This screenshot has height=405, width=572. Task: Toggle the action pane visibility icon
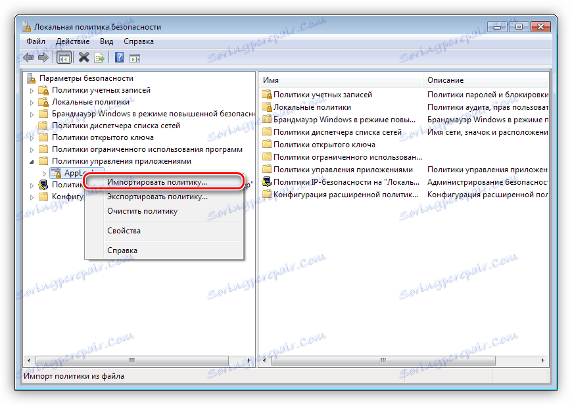tap(133, 57)
